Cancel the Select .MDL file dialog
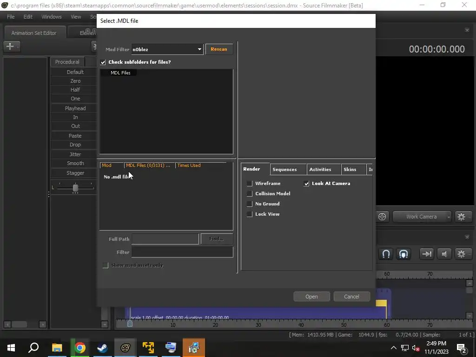Image resolution: width=476 pixels, height=357 pixels. (x=351, y=297)
